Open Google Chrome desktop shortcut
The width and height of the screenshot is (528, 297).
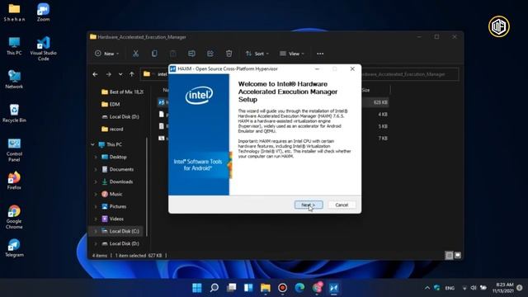14,217
